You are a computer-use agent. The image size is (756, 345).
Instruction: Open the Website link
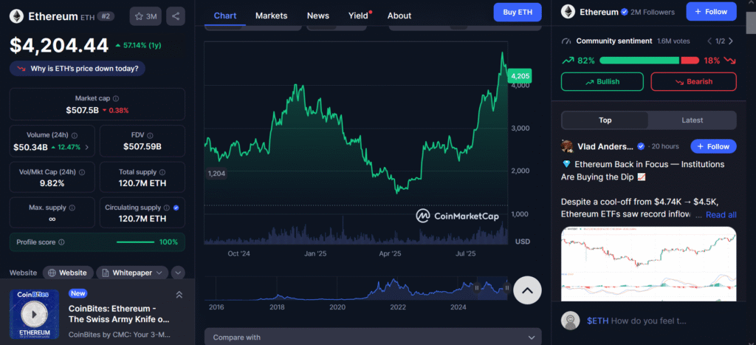(x=68, y=273)
